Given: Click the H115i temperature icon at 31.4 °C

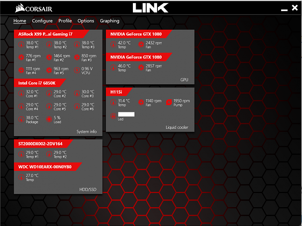Looking at the screenshot, I should 113,102.
